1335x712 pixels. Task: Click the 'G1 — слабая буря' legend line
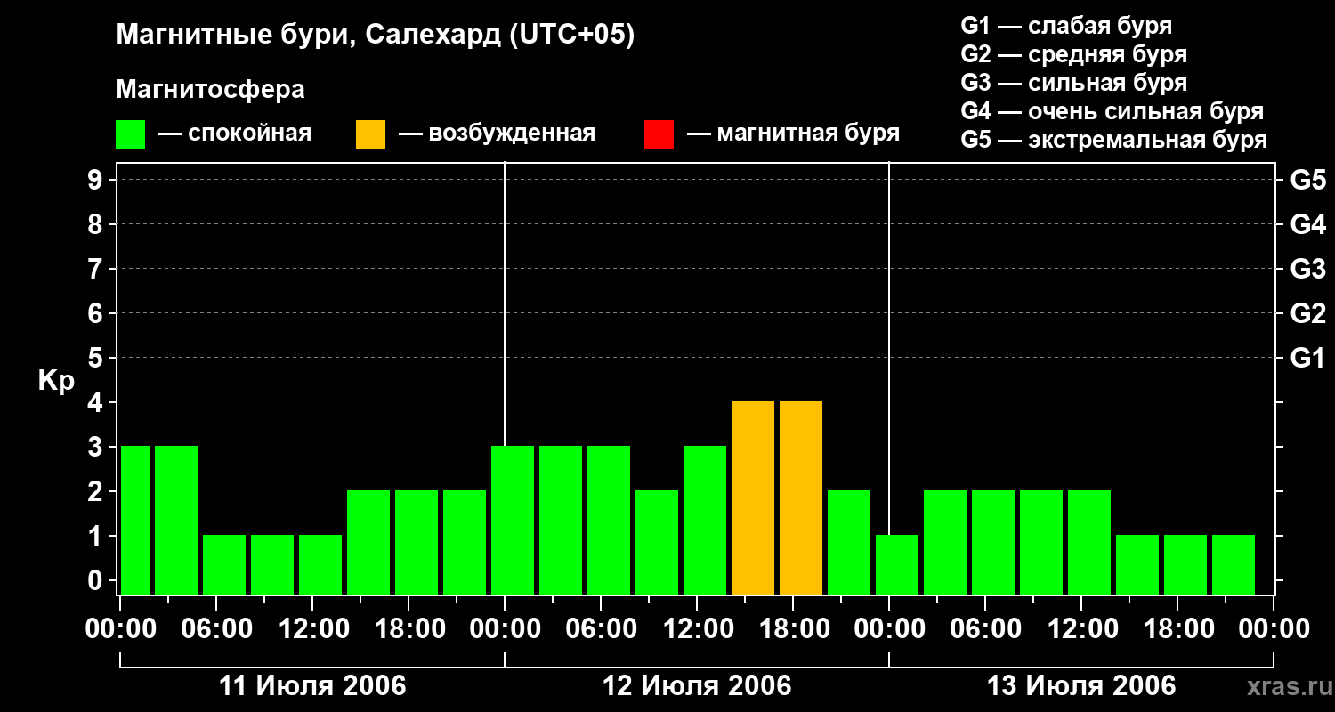1066,26
